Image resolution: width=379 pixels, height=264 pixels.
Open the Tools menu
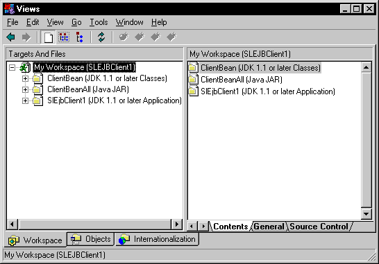point(99,22)
